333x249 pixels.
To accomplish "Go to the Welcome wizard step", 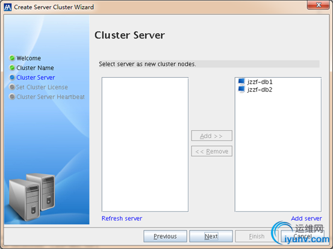I will 29,58.
